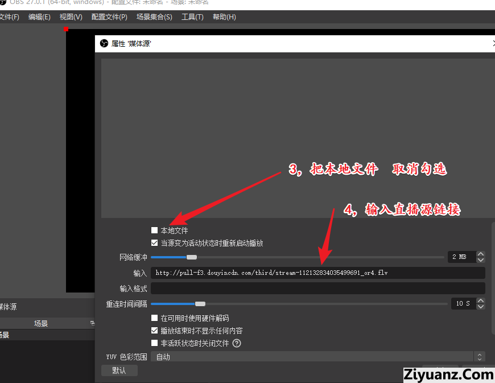Viewport: 495px width, 383px height.
Task: Click the 输入 URL text field
Action: click(317, 273)
